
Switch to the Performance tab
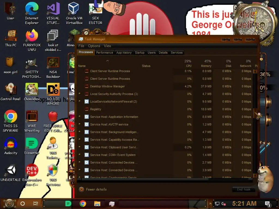tap(105, 53)
